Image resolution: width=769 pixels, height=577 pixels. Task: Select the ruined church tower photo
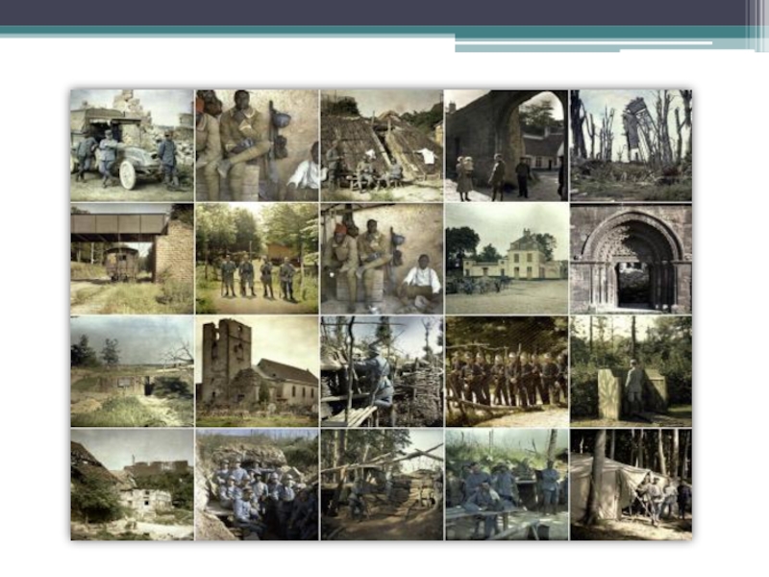point(257,371)
